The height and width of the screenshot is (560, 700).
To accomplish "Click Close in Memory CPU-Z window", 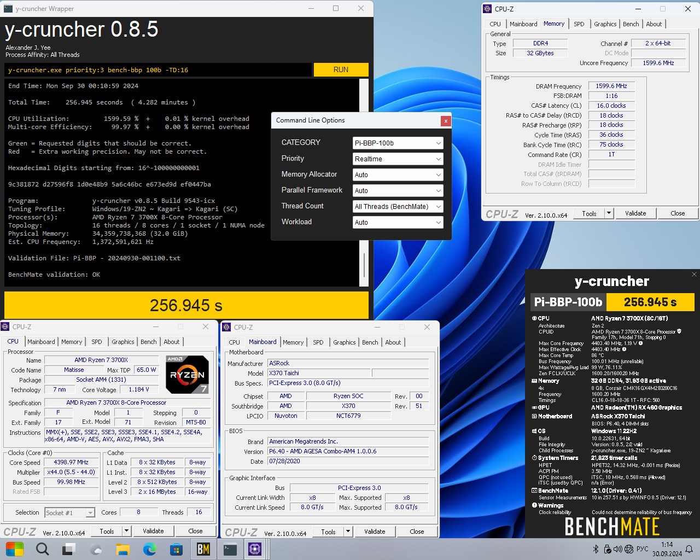I will coord(678,213).
